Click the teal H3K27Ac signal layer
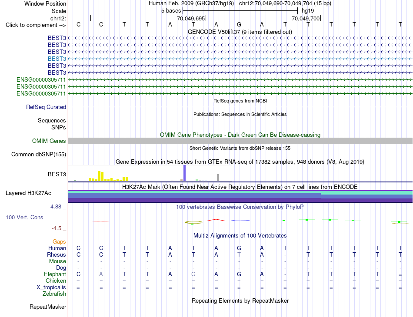This screenshot has height=317, width=413. [240, 192]
